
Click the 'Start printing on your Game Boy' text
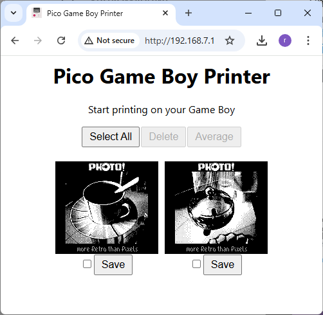[x=161, y=110]
